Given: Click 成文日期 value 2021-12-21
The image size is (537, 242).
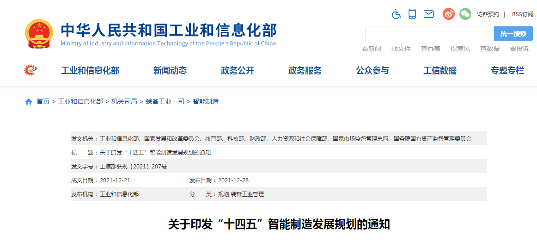Looking at the screenshot, I should click(115, 180).
